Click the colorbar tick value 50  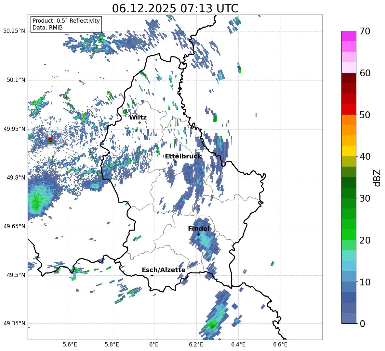(x=365, y=115)
